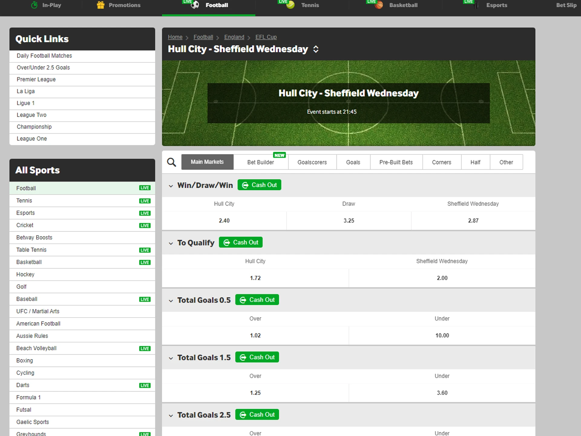Click the search magnifier icon

click(172, 162)
